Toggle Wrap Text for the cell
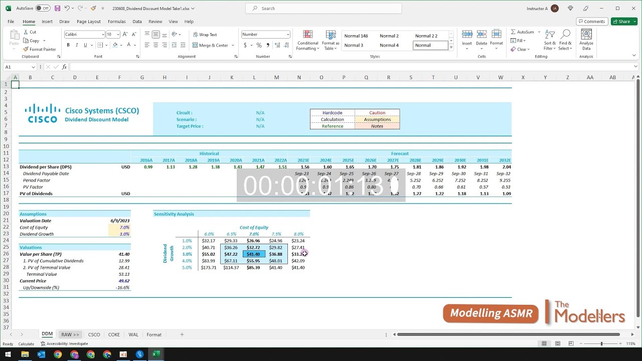 (205, 35)
